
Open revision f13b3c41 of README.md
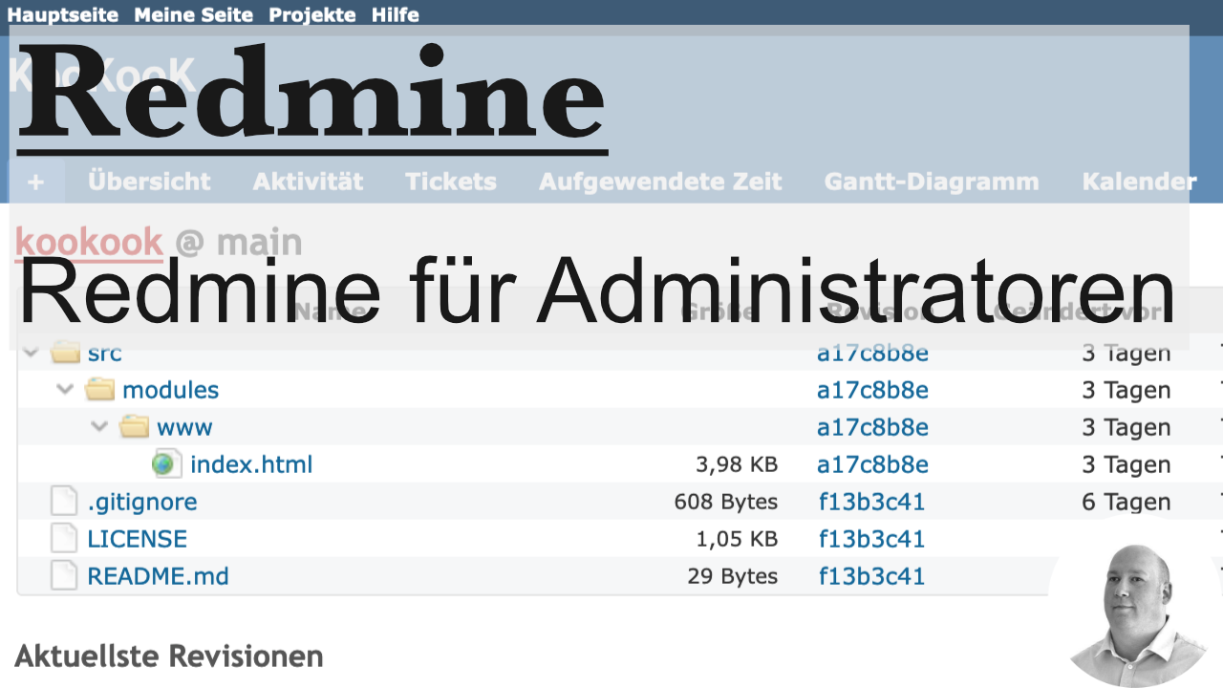point(870,575)
